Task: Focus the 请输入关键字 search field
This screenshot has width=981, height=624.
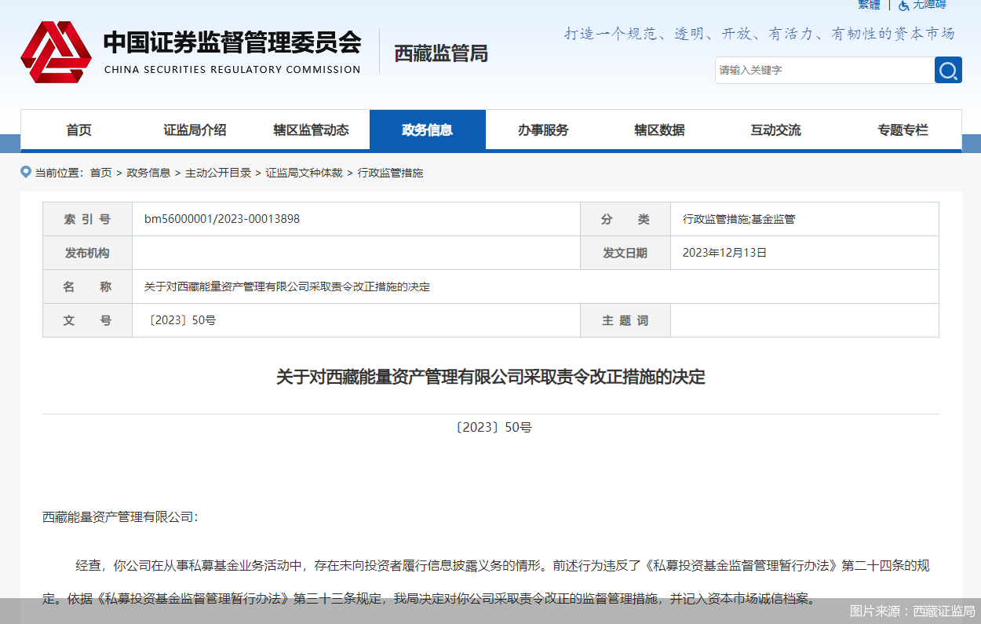Action: tap(824, 70)
